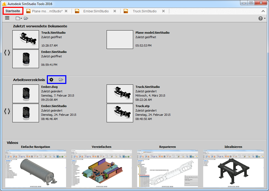Screen dimensions: 269x191
Task: Open recent Ember.SimStudio thumbnail
Action: (x=26, y=59)
